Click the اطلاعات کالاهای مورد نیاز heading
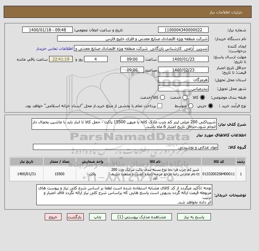The width and height of the screenshot is (259, 251). coord(221,135)
